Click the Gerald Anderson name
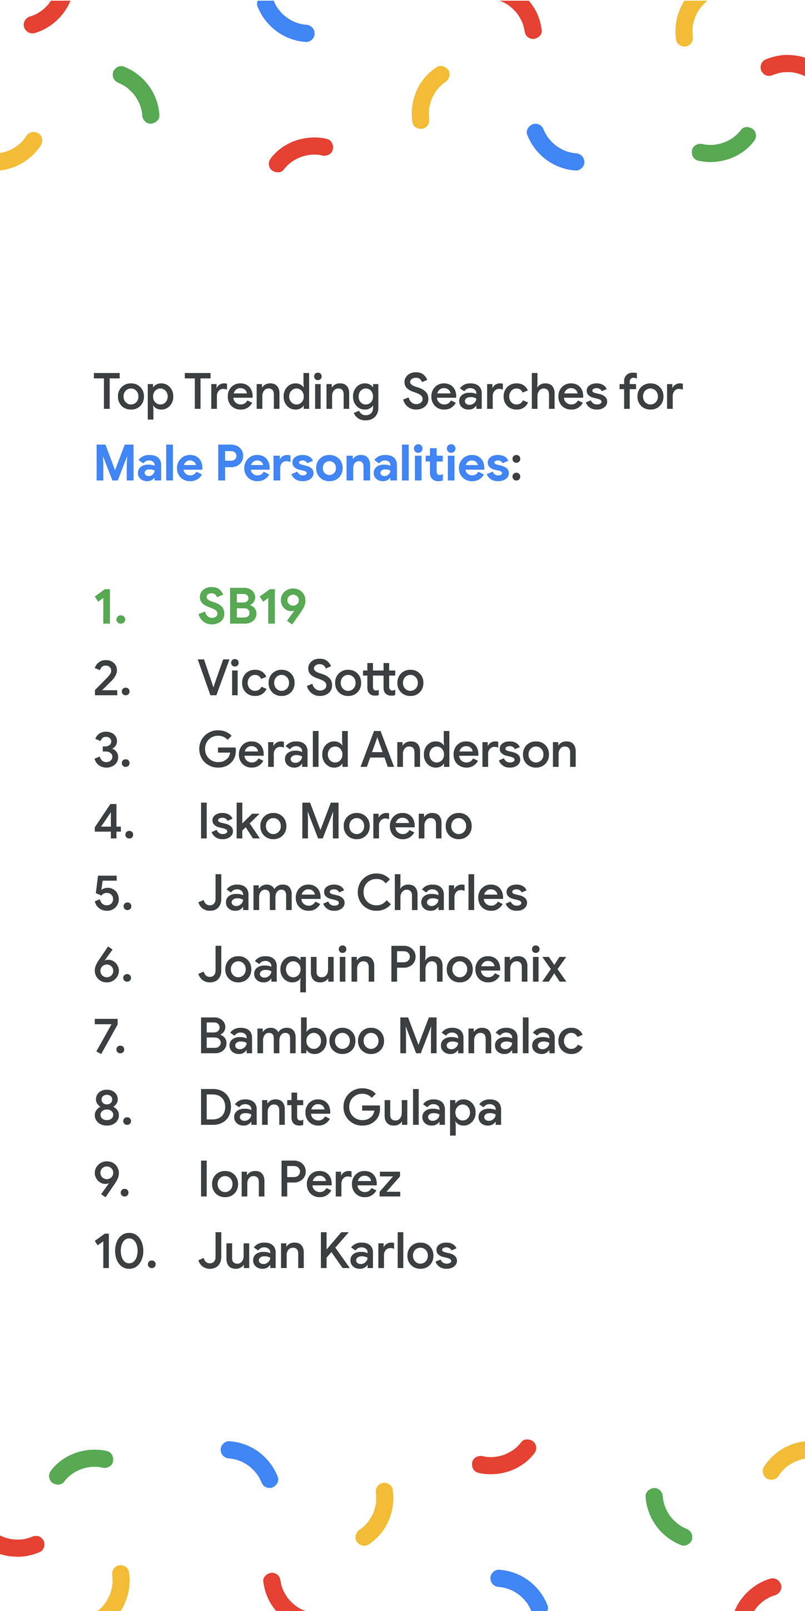 (x=387, y=749)
